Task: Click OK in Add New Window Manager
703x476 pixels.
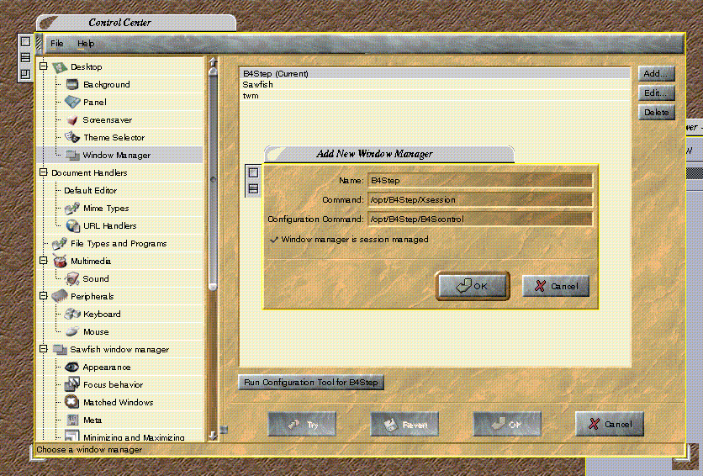Action: tap(473, 286)
